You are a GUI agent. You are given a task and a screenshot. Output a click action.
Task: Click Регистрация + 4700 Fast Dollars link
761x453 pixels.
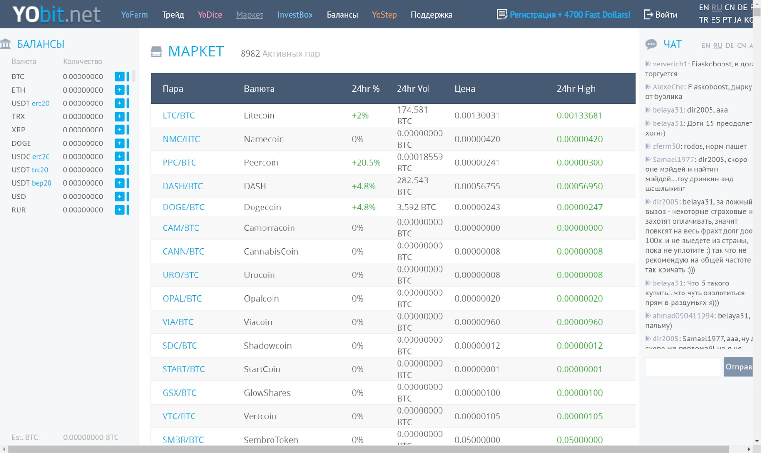[x=570, y=15]
